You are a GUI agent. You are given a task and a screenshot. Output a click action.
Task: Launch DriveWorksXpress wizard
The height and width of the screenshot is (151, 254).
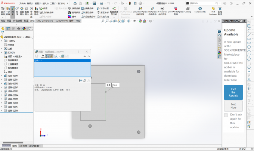pyautogui.click(x=176, y=11)
